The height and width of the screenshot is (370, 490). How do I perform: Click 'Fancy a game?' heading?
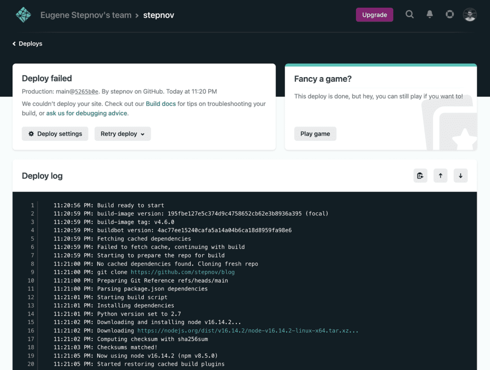click(x=323, y=79)
